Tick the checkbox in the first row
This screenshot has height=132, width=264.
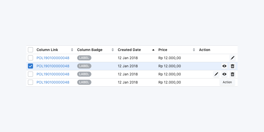click(30, 58)
